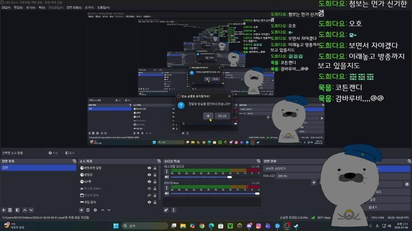The width and height of the screenshot is (412, 231).
Task: Open the 도구(T) menu
Action: 89,8
